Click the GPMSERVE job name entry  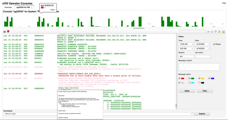[39, 88]
